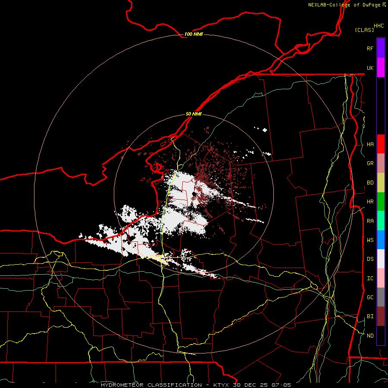Click the 'NEXLAB-College of DuPage' credit text
The height and width of the screenshot is (388, 388).
(x=344, y=5)
